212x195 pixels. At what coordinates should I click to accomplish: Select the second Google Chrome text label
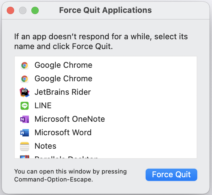63,79
